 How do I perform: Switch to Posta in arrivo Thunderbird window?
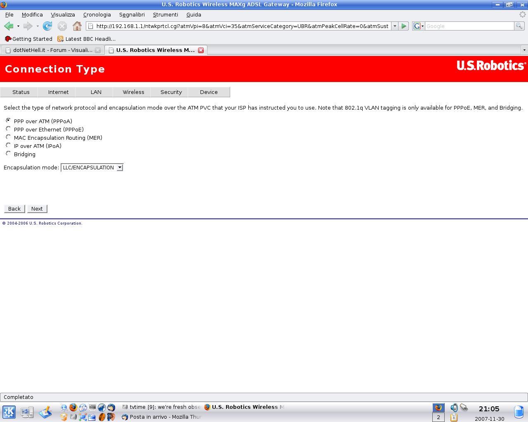click(161, 417)
